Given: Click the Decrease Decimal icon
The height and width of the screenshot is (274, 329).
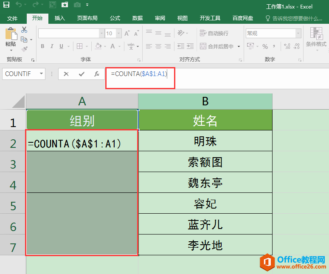Looking at the screenshot, I should (x=296, y=46).
